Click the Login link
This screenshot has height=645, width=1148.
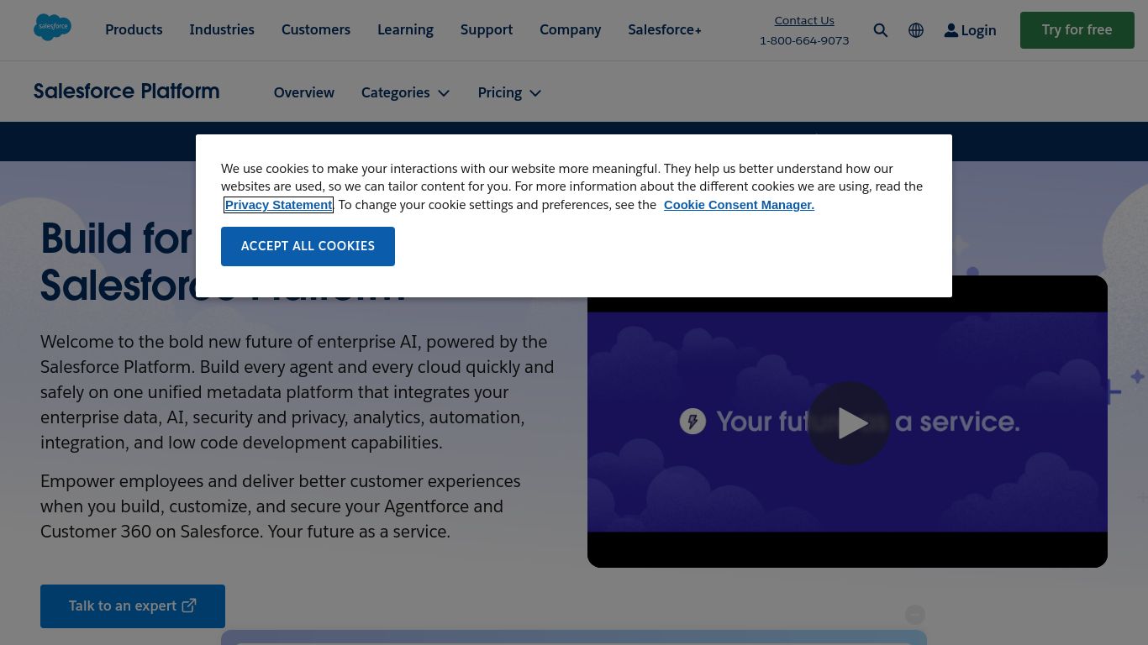(970, 30)
